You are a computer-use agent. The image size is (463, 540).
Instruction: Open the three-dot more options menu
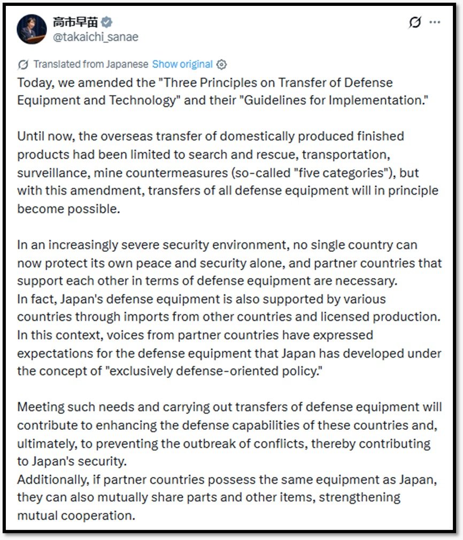click(x=435, y=22)
